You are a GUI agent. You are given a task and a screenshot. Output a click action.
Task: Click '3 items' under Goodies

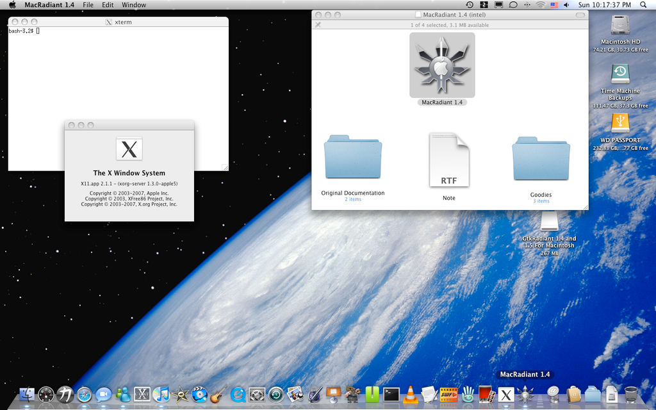click(x=541, y=201)
